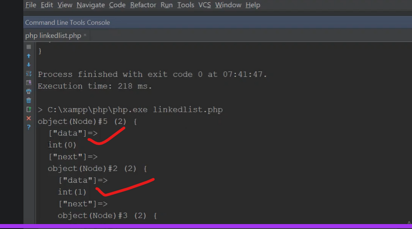Click the up arrow stack trace icon

click(29, 56)
